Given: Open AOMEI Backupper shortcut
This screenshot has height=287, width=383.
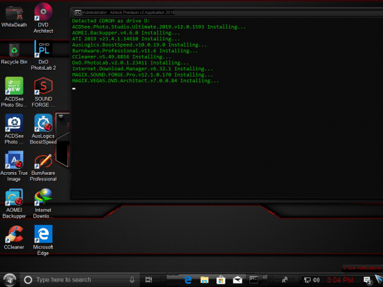Looking at the screenshot, I should point(14,203).
